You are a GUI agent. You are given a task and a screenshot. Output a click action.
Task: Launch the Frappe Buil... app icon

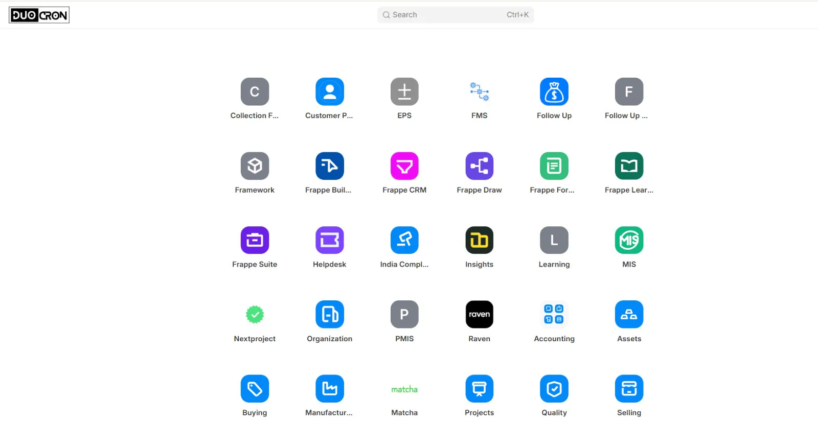(330, 166)
